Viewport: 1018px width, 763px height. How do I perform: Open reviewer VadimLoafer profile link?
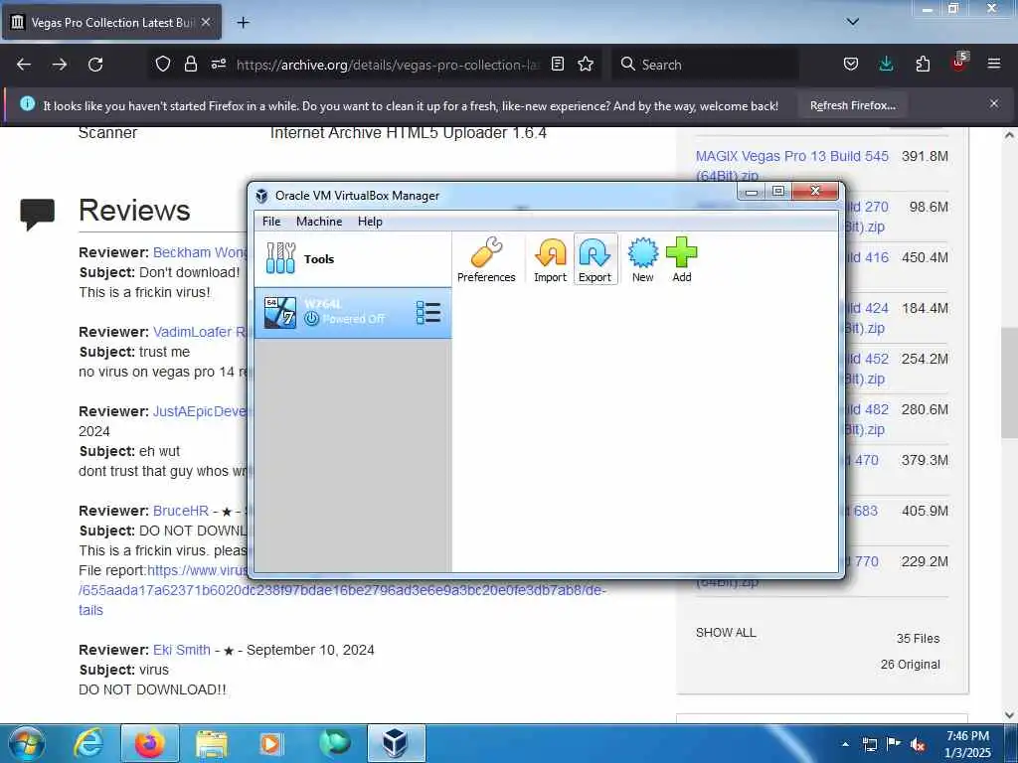[x=200, y=332]
